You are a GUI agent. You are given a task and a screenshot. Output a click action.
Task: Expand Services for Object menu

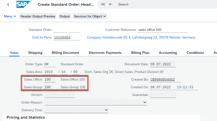(x=90, y=16)
